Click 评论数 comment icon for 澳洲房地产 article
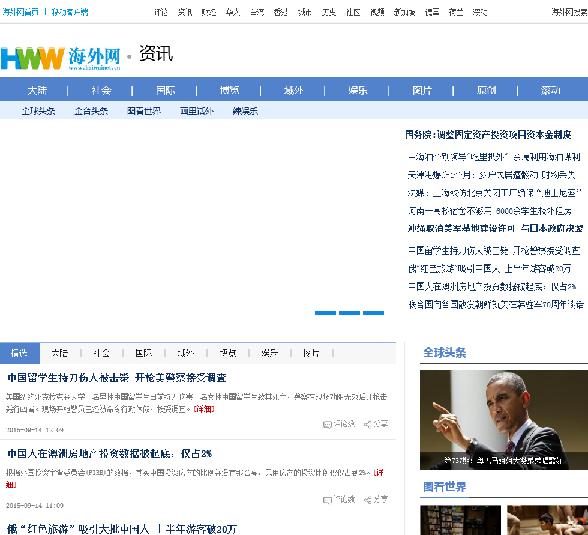 click(x=339, y=500)
